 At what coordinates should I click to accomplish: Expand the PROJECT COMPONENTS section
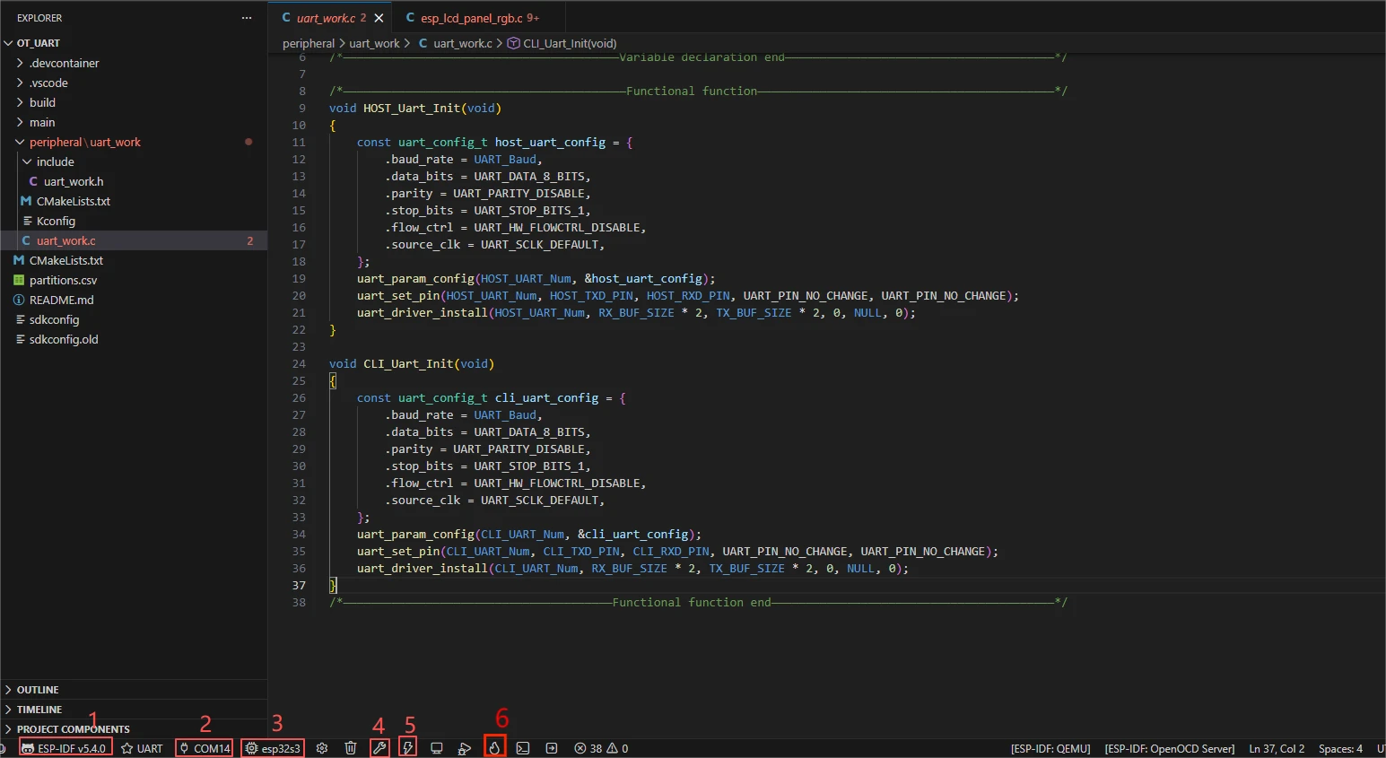click(73, 729)
